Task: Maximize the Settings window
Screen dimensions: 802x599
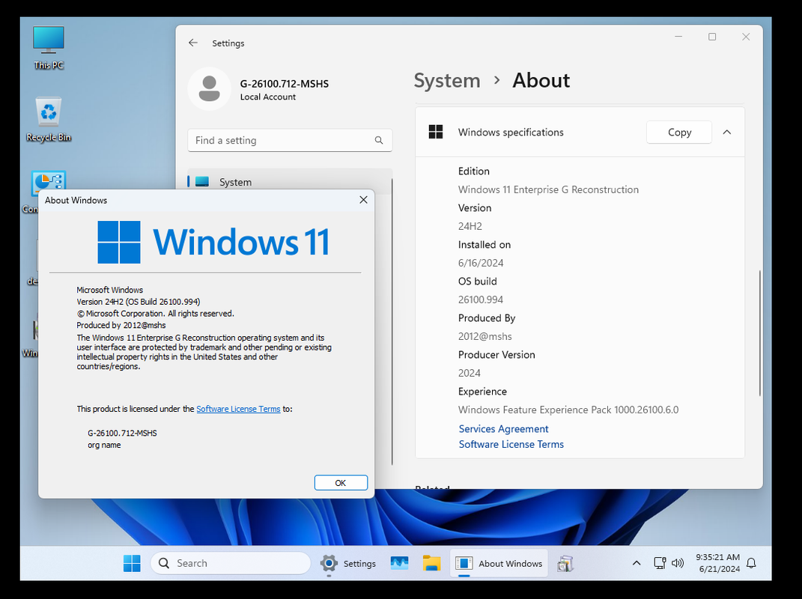Action: tap(712, 37)
